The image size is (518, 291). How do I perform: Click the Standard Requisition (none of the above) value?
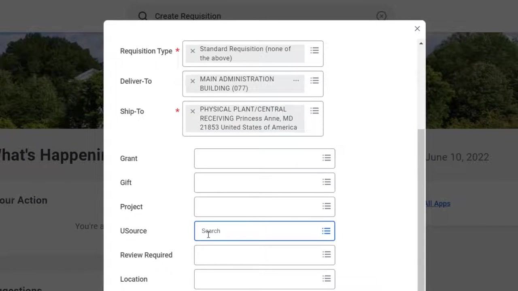245,53
